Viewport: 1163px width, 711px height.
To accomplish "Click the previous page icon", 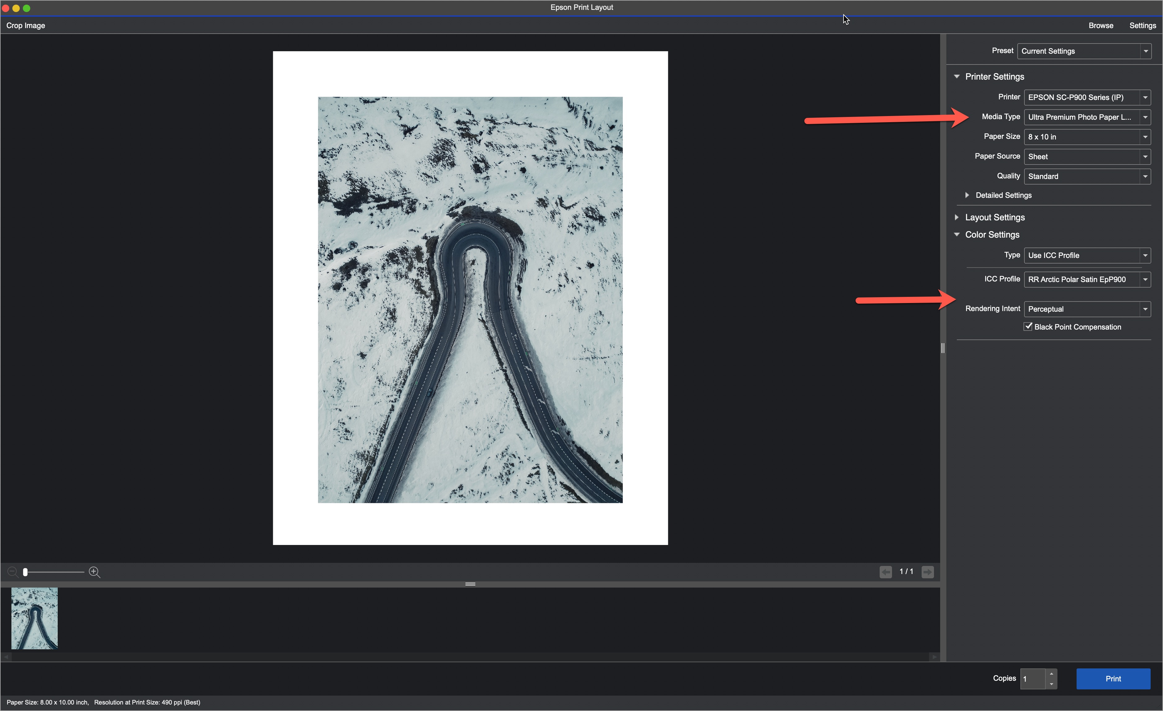I will 886,572.
